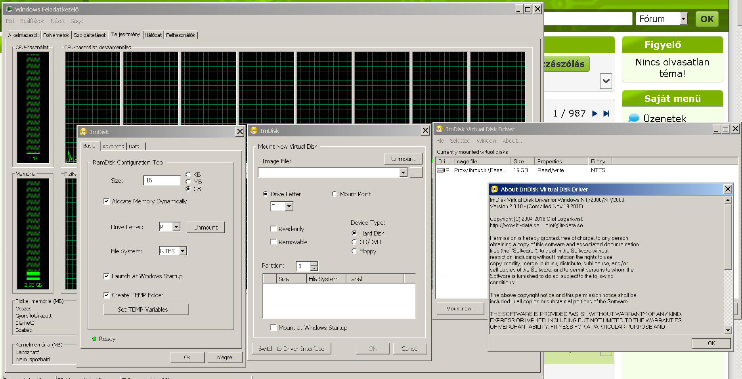Switch to the Advanced tab

pyautogui.click(x=113, y=146)
